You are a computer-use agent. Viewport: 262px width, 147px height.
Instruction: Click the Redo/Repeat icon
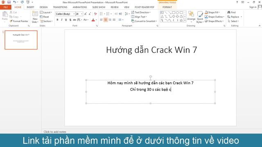point(22,2)
